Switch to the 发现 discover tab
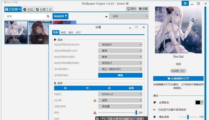Screen dimensions: 210x120 pos(28,9)
